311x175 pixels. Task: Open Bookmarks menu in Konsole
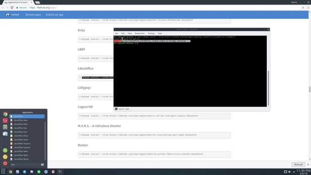click(x=139, y=34)
